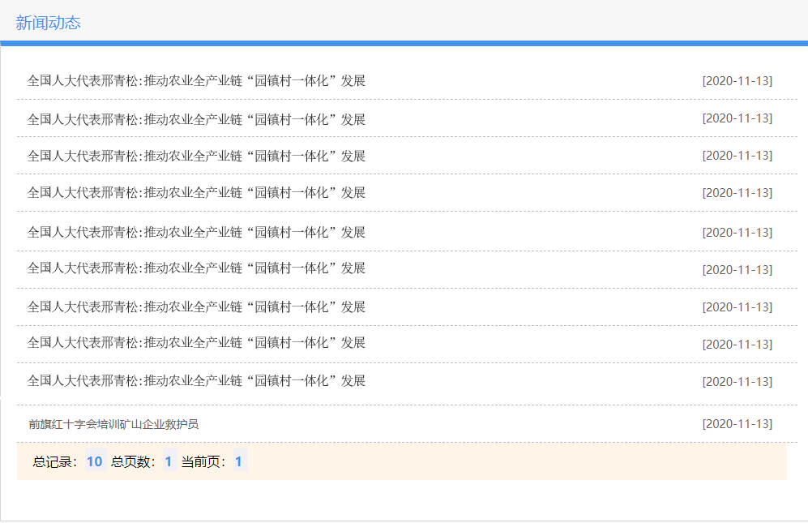Viewport: 808px width, 523px height.
Task: Click the total pages number after 总页数
Action: pos(169,461)
